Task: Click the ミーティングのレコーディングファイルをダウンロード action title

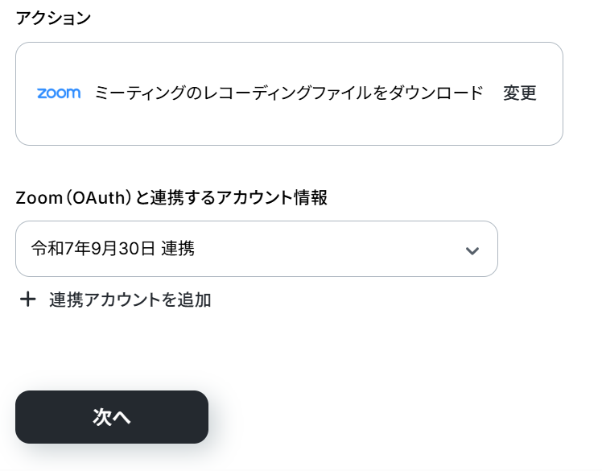Action: pos(288,93)
